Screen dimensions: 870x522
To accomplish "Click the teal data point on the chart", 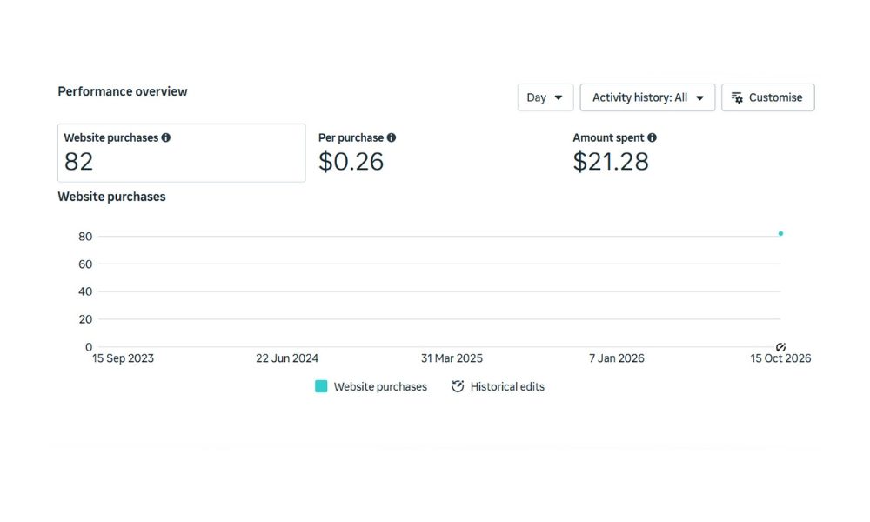I will [x=780, y=233].
